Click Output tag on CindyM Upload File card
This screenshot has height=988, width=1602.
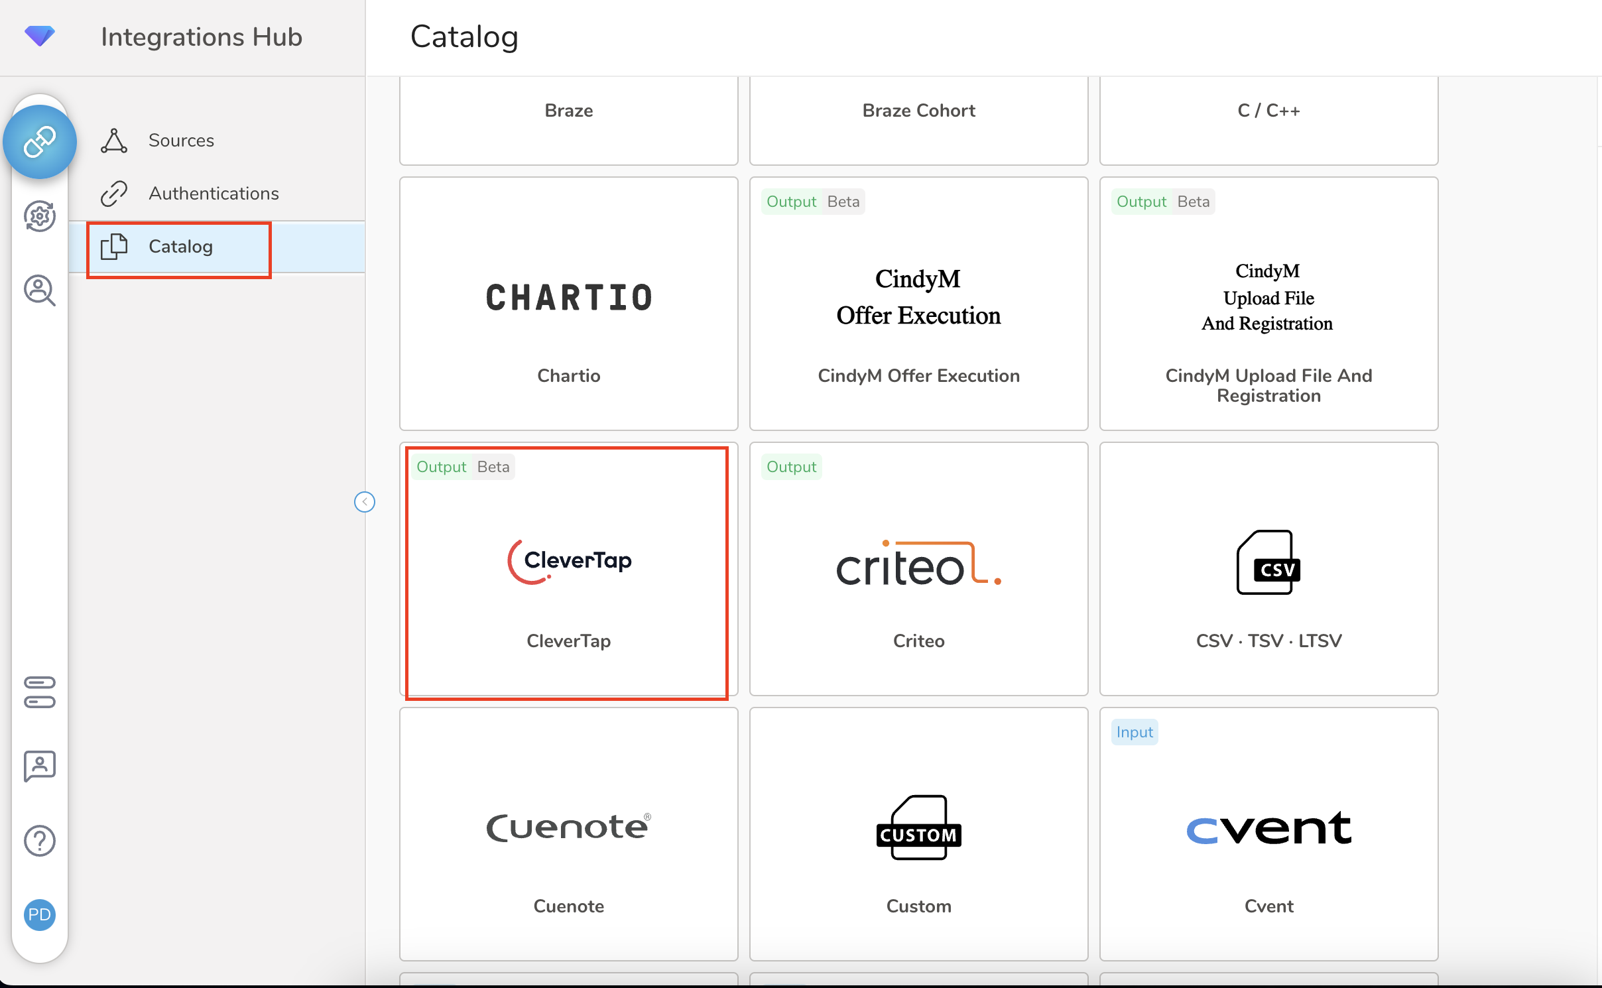pyautogui.click(x=1141, y=202)
